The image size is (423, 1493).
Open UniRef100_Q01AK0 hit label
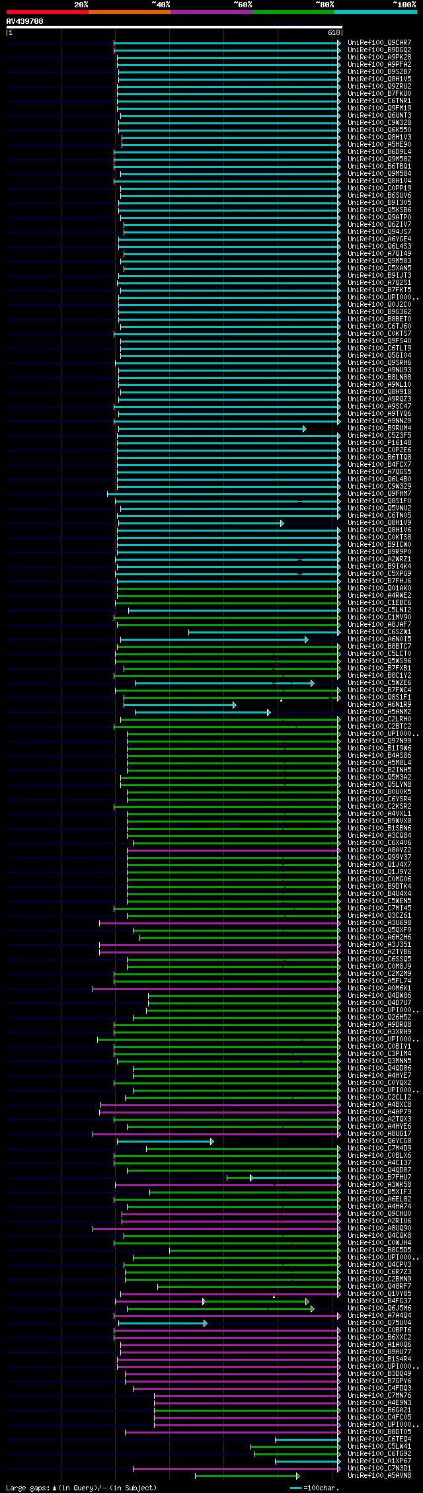pos(379,588)
